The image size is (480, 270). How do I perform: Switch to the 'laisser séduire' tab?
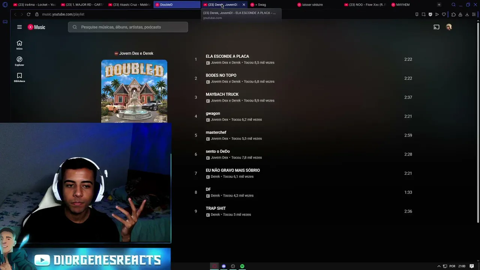click(x=319, y=4)
